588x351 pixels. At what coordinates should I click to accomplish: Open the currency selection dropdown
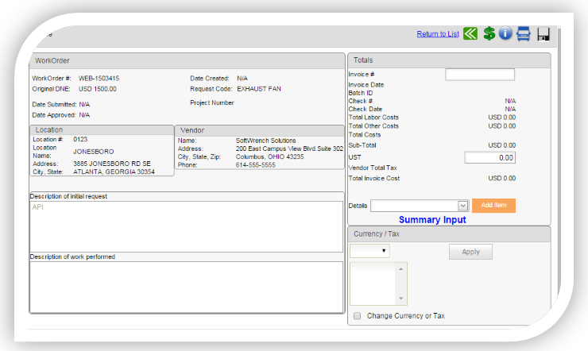(369, 251)
